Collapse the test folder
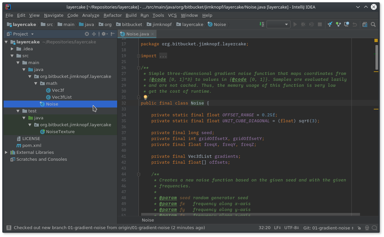The image size is (384, 237). (x=18, y=111)
